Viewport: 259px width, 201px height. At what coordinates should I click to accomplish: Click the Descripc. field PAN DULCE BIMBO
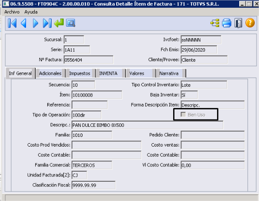tap(148, 125)
